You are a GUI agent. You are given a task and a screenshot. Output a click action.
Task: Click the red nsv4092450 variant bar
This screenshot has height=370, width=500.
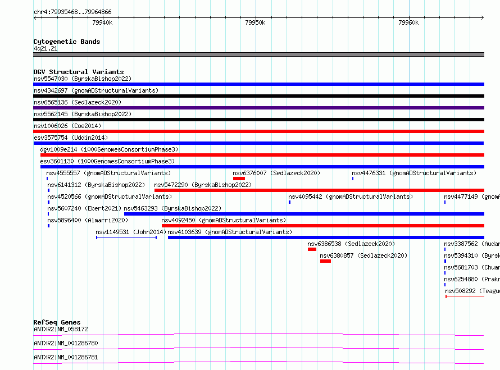tap(323, 226)
